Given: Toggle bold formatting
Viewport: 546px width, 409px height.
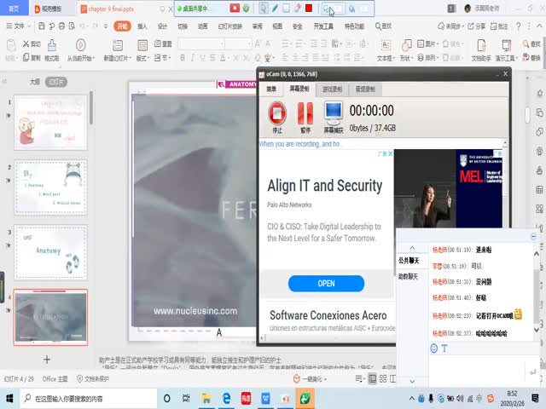Looking at the screenshot, I should pyautogui.click(x=182, y=58).
